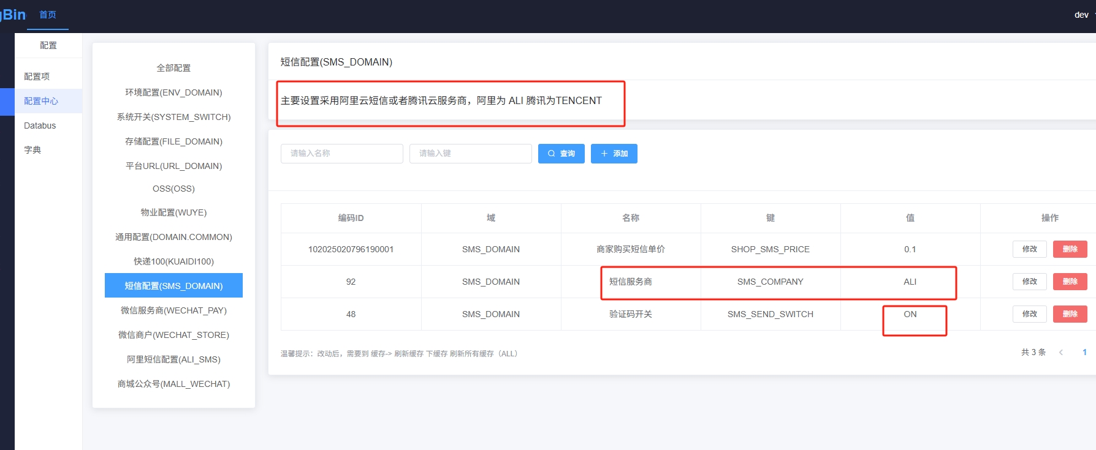Click the ALI/TENCENT description text

click(441, 100)
